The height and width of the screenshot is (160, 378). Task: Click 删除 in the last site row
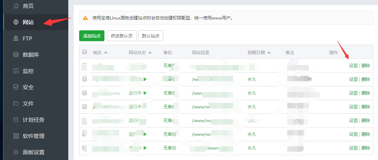coord(366,148)
